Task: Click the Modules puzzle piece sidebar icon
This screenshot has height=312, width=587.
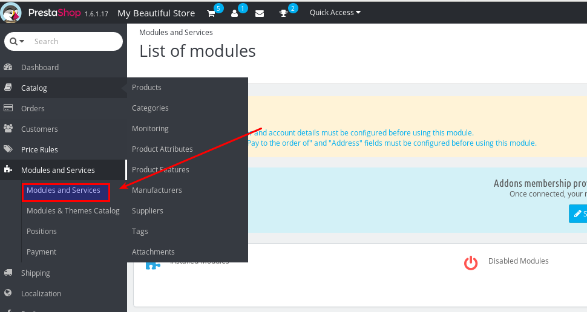Action: click(8, 169)
